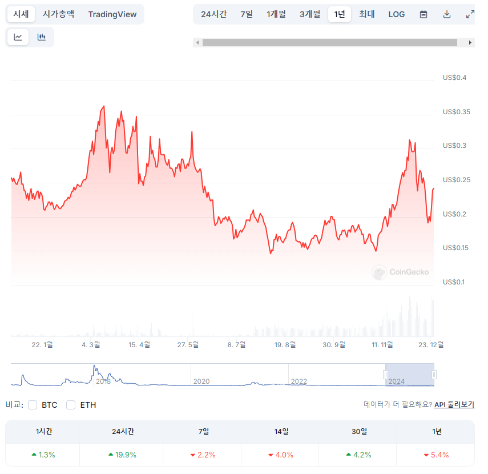Click the horizontal scrollbar thumb

(x=330, y=42)
